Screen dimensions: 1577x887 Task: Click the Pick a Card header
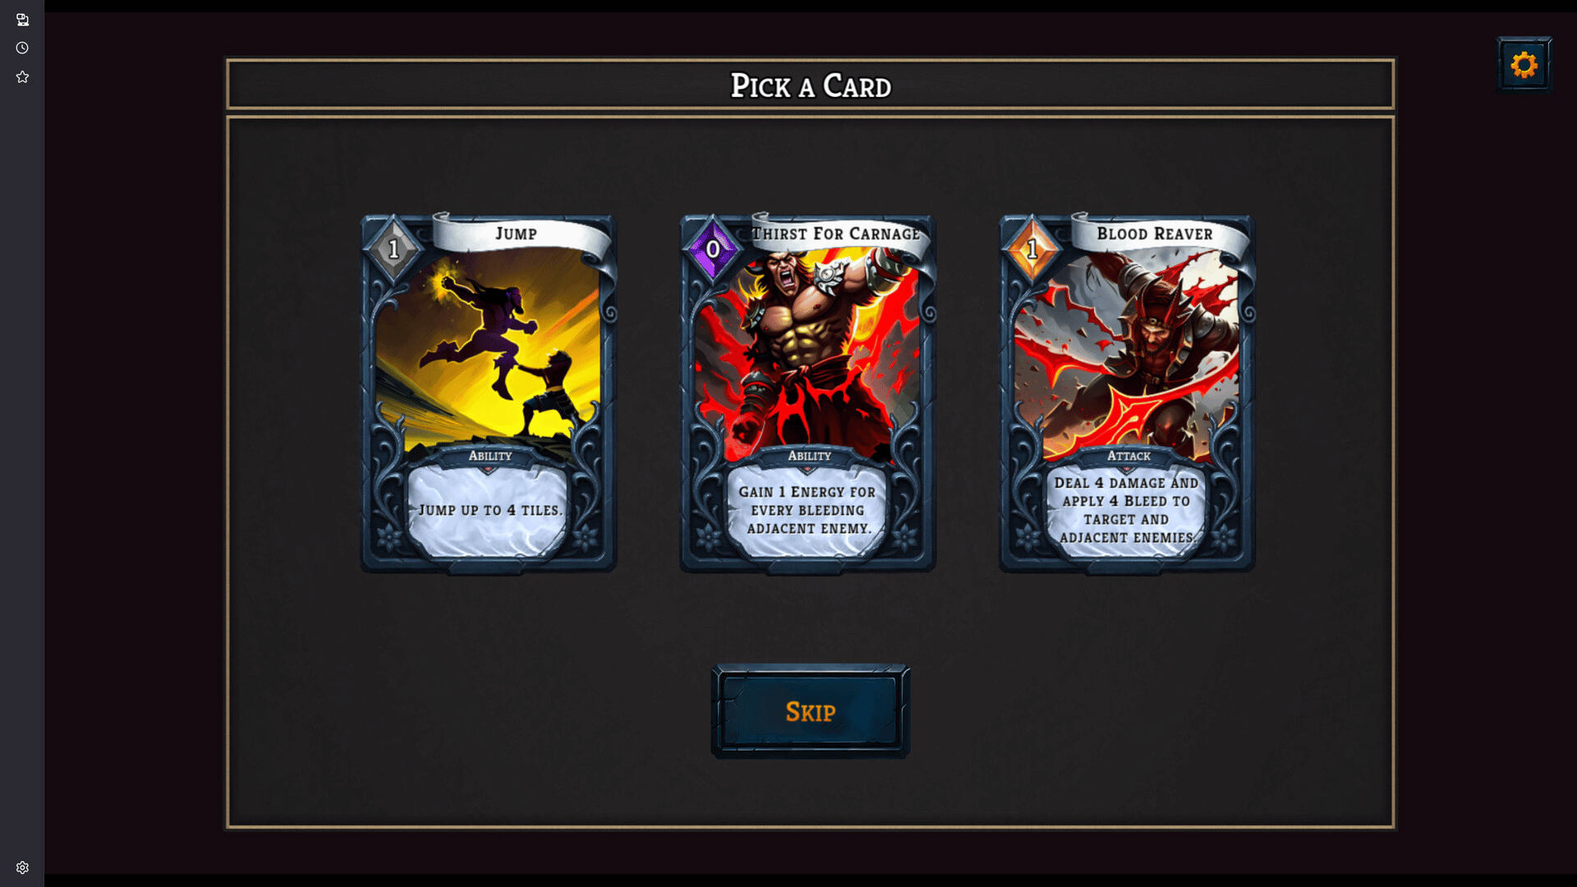811,85
